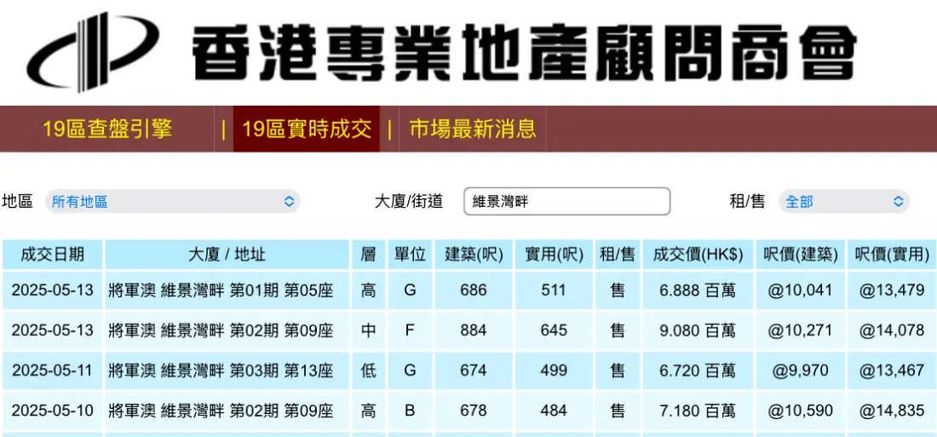
Task: Focus the 大廈/街道 search field
Action: pyautogui.click(x=567, y=201)
